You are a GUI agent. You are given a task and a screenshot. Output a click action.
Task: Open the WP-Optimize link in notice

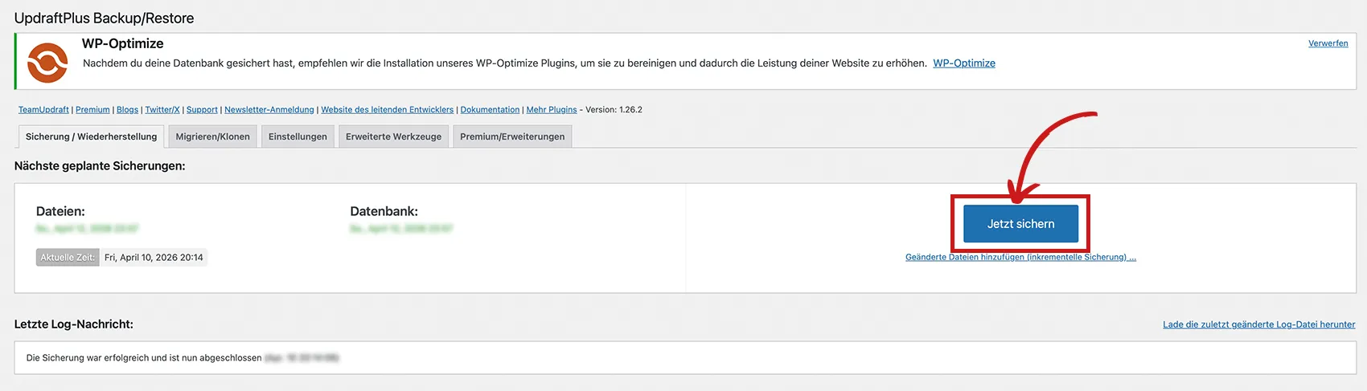tap(963, 63)
